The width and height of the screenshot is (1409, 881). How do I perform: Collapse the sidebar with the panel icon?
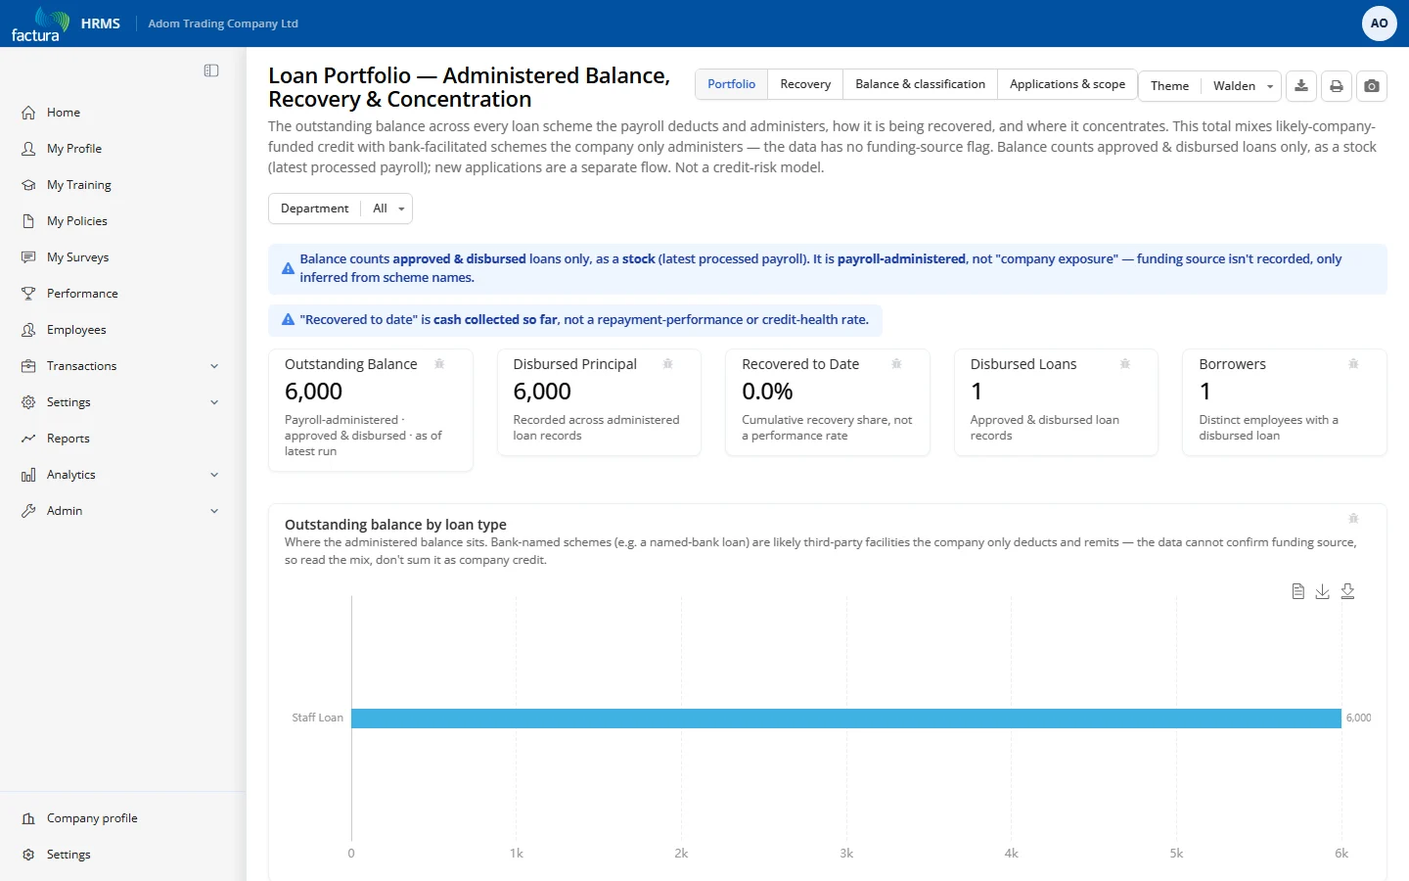coord(211,70)
